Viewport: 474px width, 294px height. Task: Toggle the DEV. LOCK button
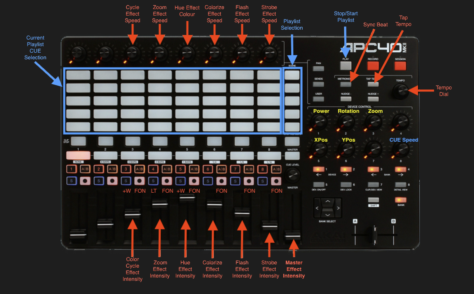[x=346, y=184]
